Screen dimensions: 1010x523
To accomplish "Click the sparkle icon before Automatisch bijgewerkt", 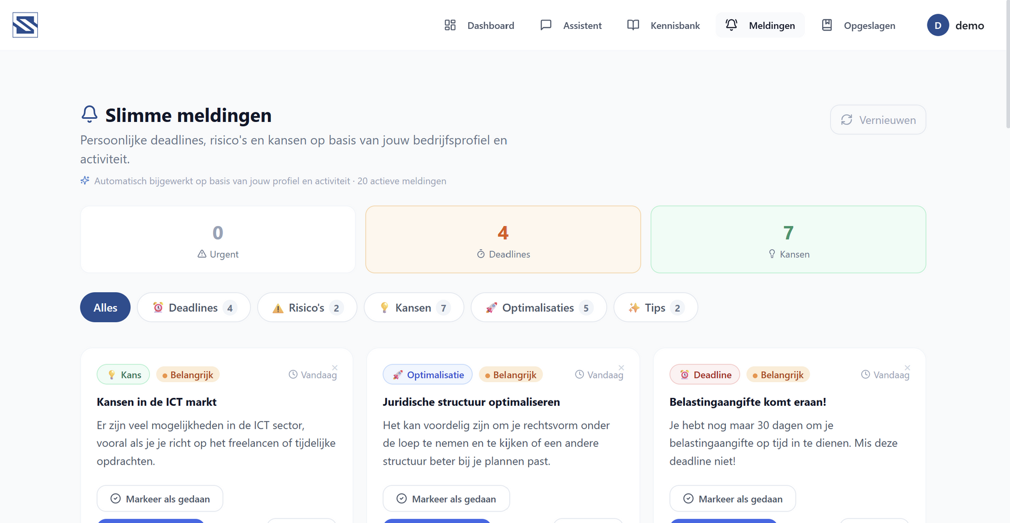I will point(85,180).
